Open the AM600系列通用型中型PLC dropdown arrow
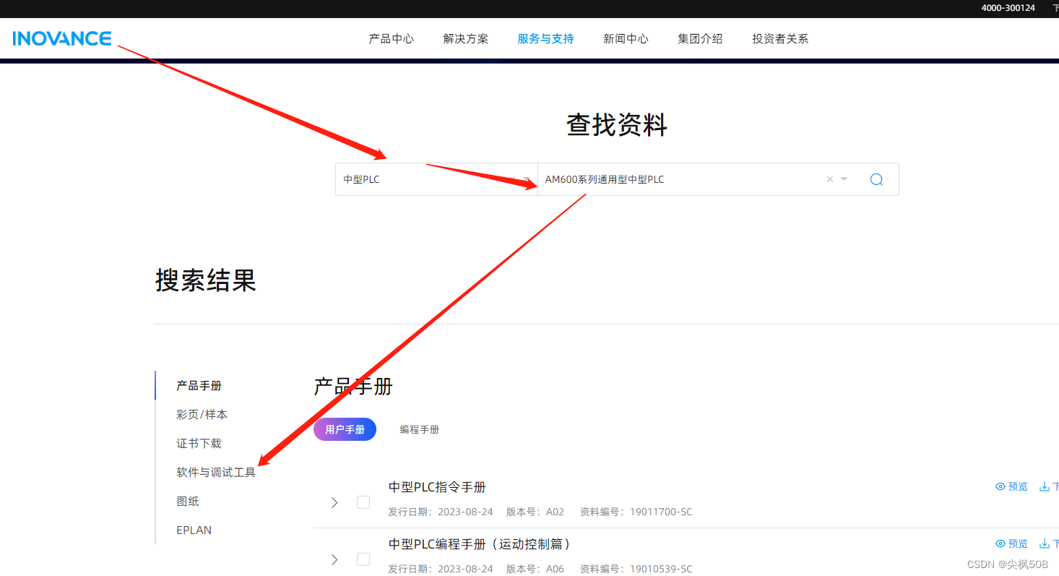The height and width of the screenshot is (576, 1059). click(x=844, y=179)
